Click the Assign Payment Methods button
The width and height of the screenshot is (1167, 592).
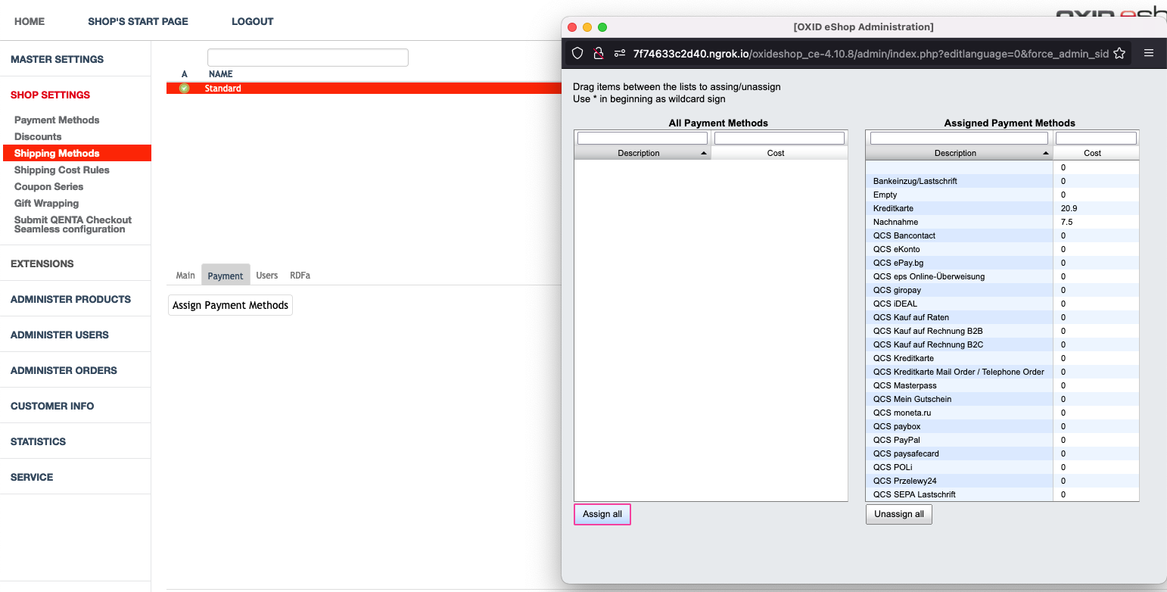(x=230, y=305)
